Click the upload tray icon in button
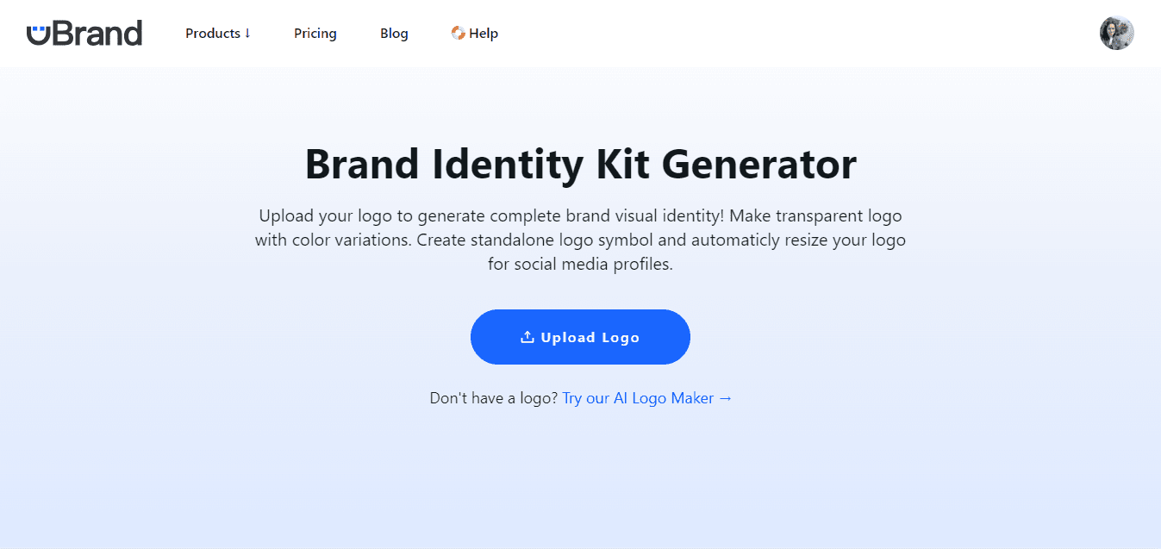 pos(527,337)
